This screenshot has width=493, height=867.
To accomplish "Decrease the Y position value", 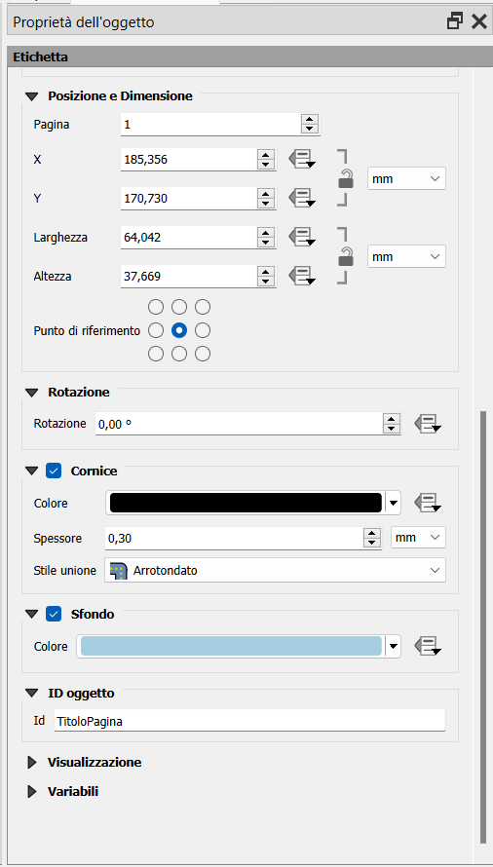I will coord(267,203).
